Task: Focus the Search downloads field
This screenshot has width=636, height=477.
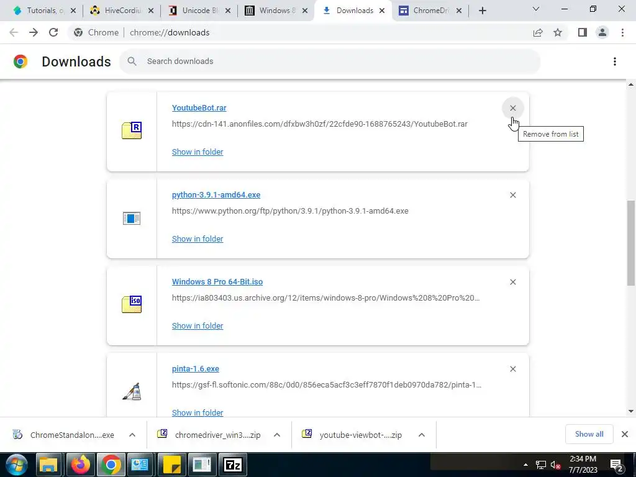Action: click(329, 61)
